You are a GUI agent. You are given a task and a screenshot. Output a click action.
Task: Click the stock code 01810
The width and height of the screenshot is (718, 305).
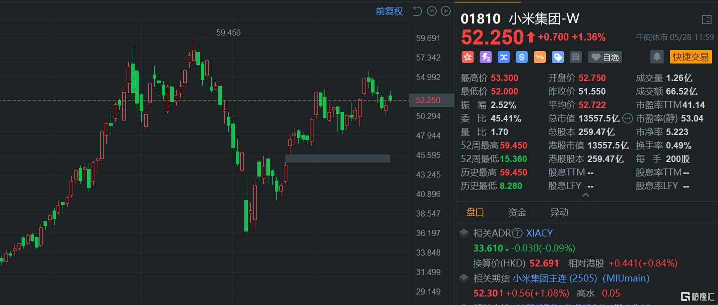point(481,19)
